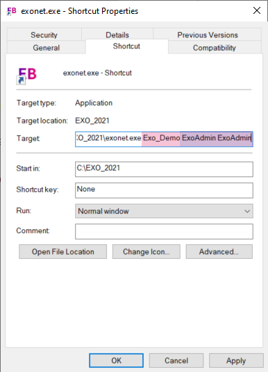Select the Shortcut tab
268x372 pixels.
(126, 46)
